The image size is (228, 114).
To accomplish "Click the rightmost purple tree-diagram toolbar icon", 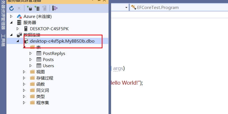I will 55,8.
